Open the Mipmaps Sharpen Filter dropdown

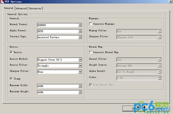point(139,37)
